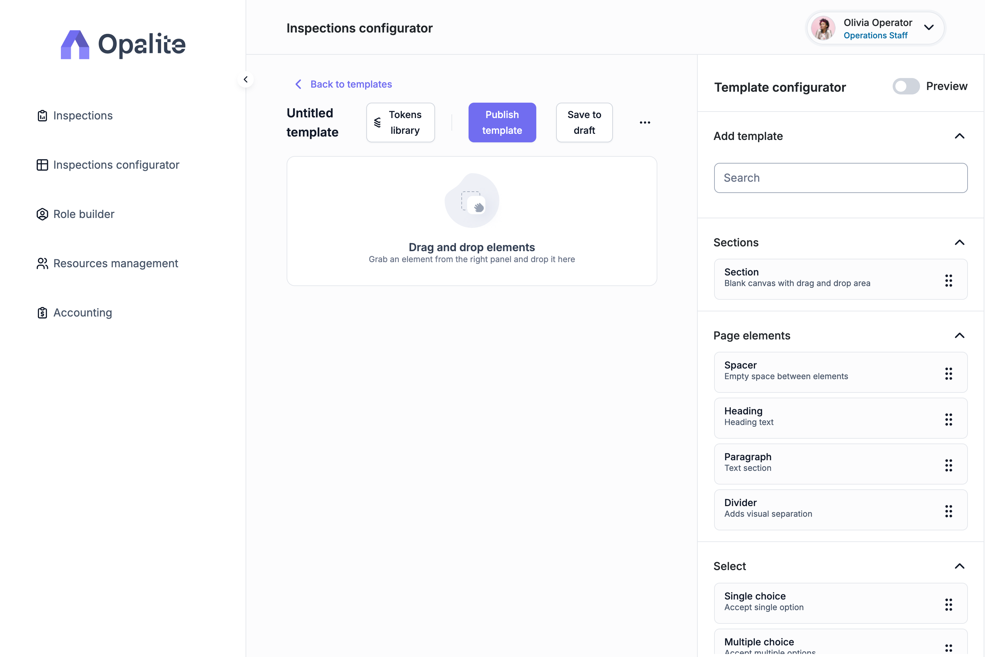This screenshot has height=657, width=985.
Task: Click the back arrow beside Back to templates
Action: click(x=298, y=84)
